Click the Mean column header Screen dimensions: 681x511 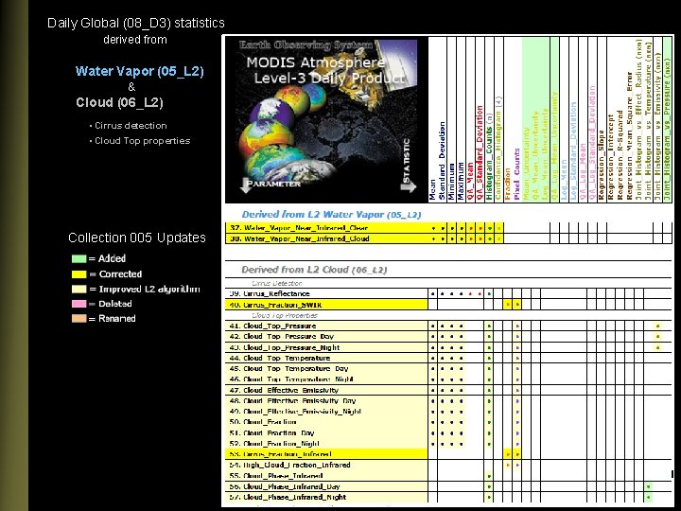(x=432, y=190)
